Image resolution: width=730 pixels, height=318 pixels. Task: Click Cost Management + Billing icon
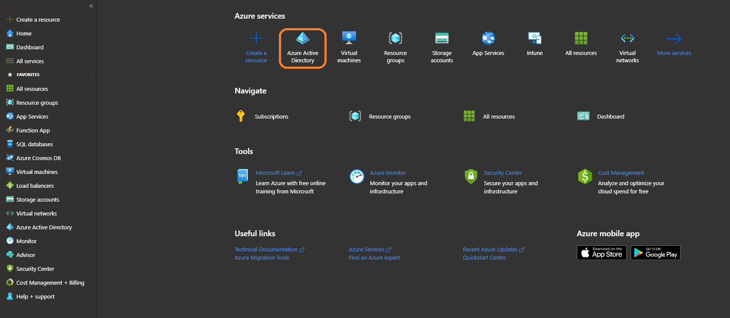pos(10,282)
